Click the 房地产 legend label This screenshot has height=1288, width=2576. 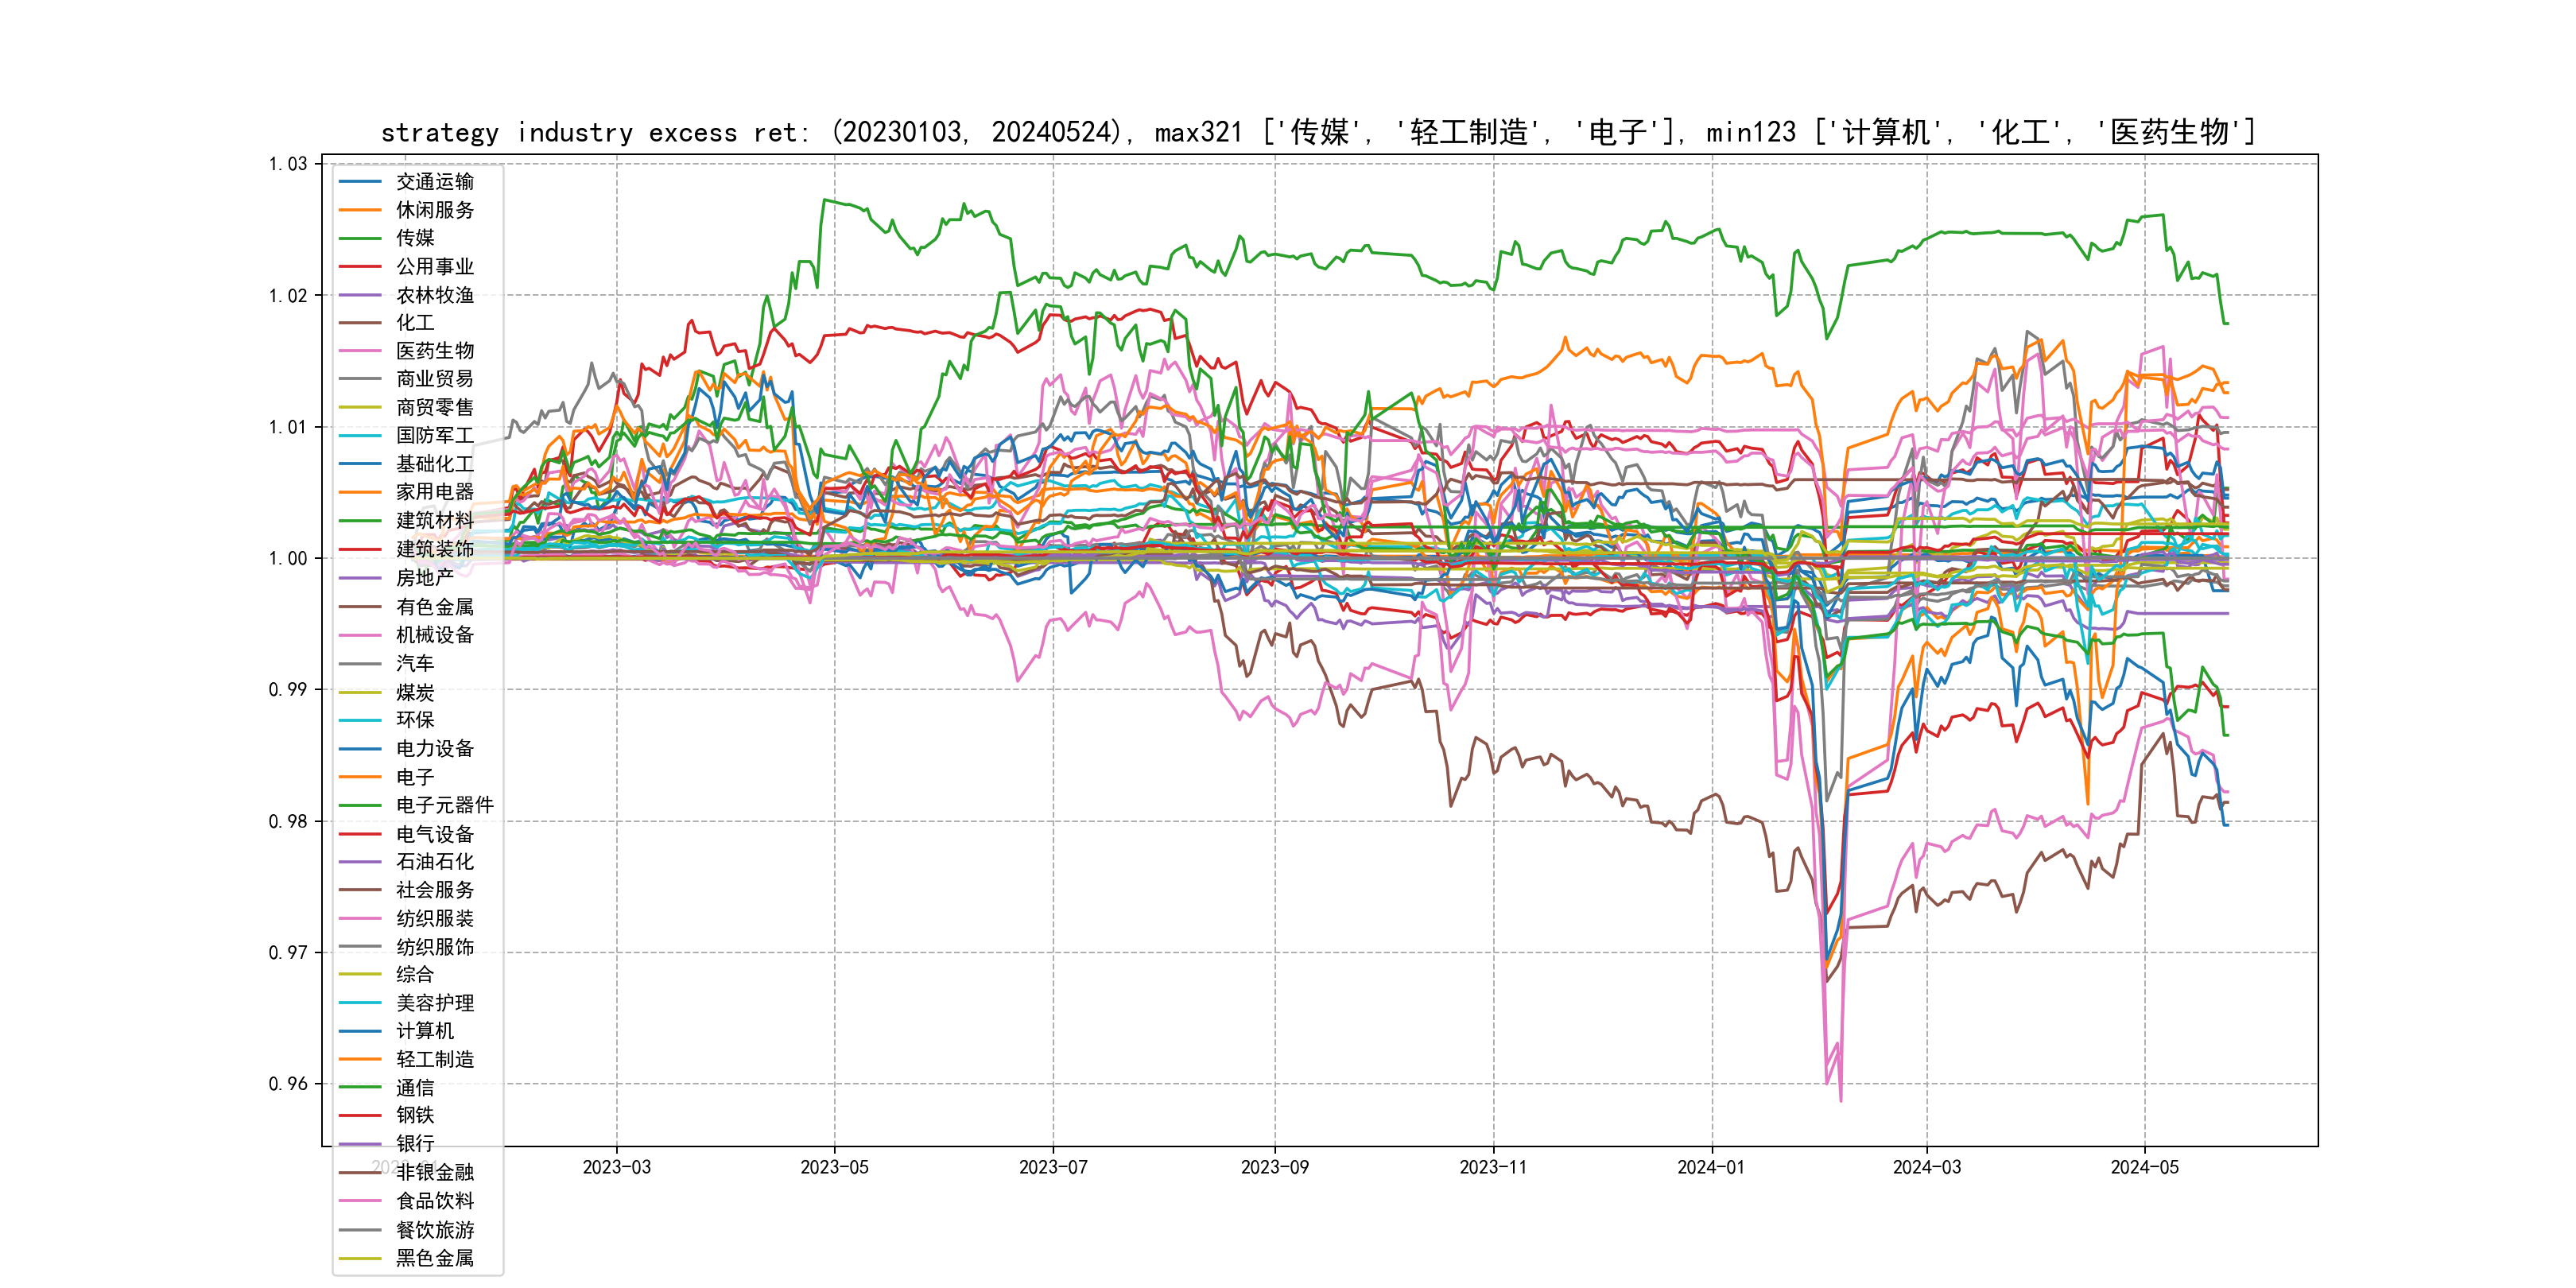(424, 578)
